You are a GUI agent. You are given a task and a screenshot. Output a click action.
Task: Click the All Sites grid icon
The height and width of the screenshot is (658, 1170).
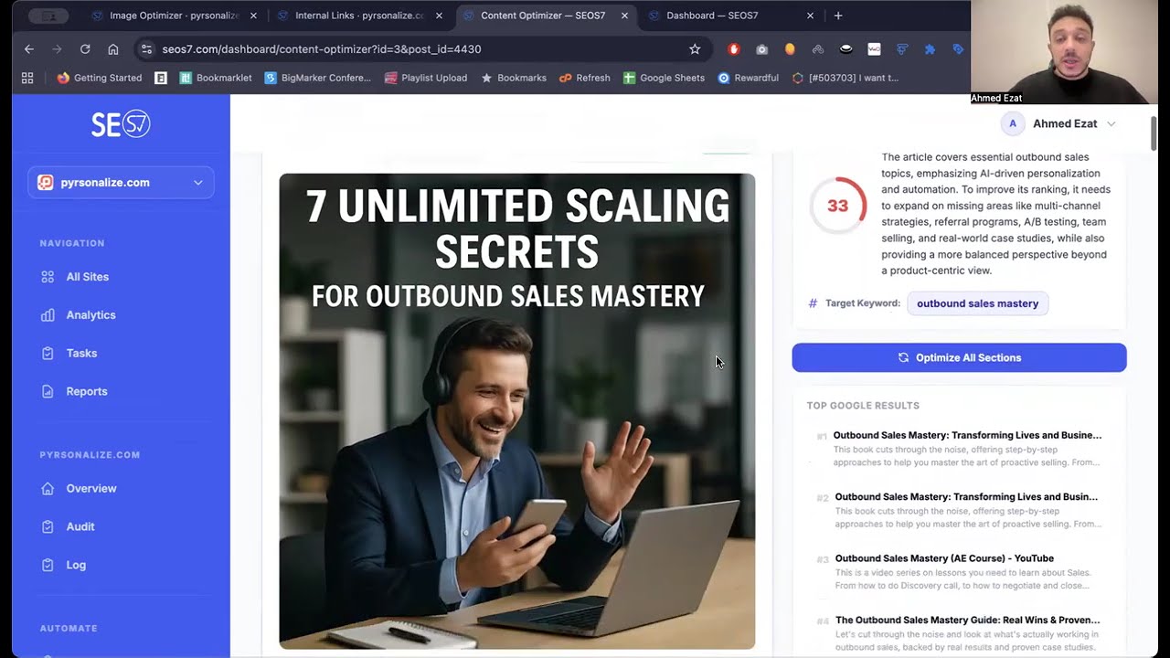(48, 277)
